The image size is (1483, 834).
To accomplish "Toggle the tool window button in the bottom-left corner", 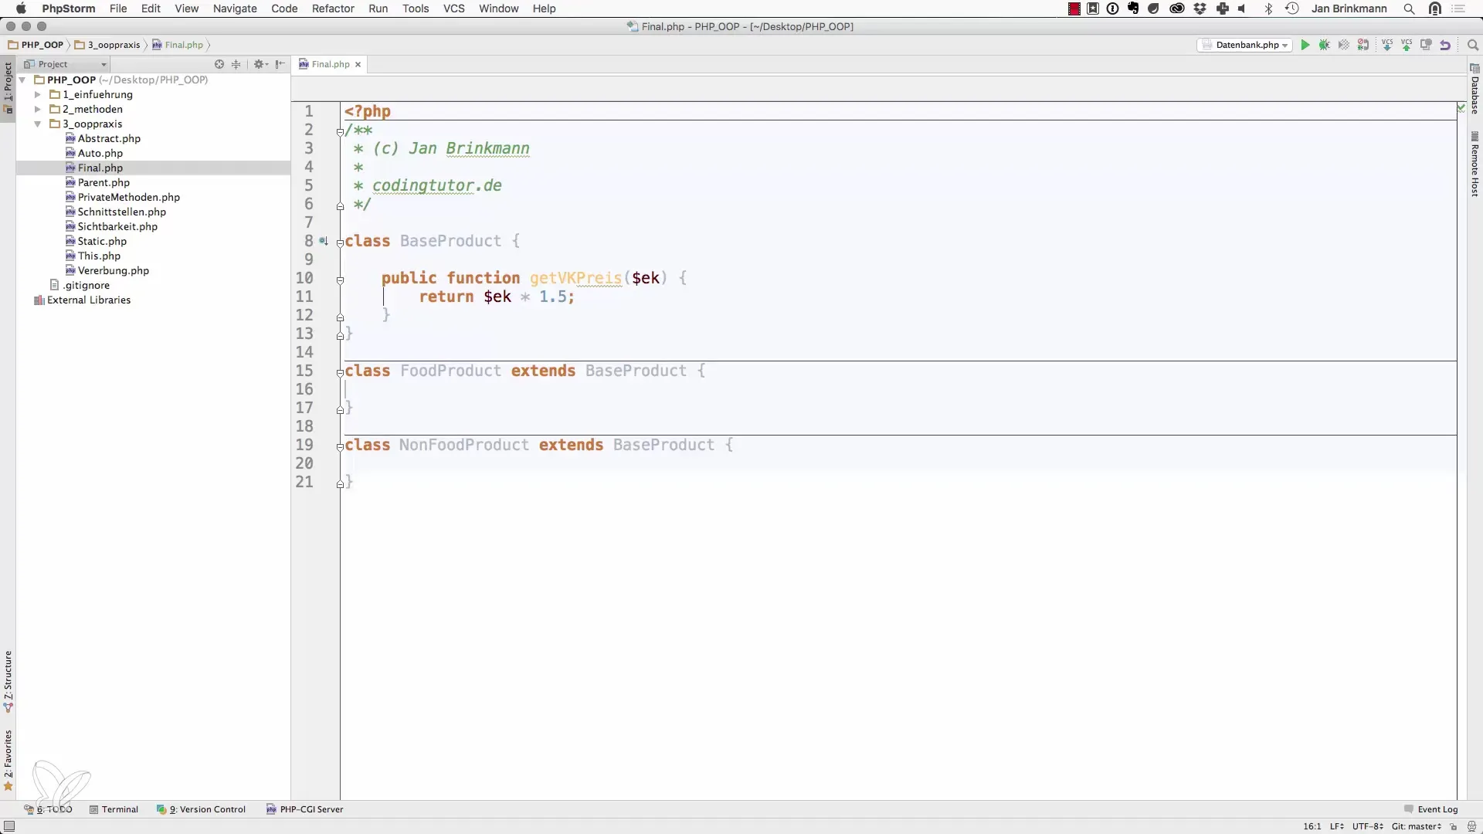I will [x=9, y=826].
